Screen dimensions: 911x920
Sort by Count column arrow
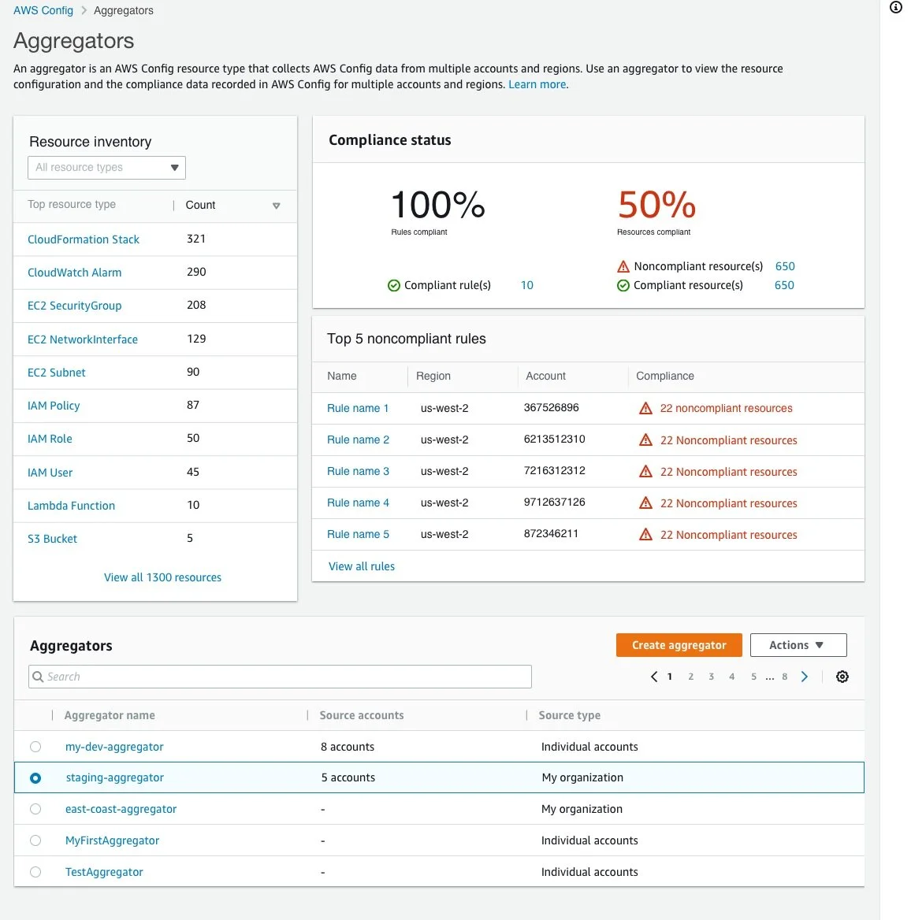(276, 206)
